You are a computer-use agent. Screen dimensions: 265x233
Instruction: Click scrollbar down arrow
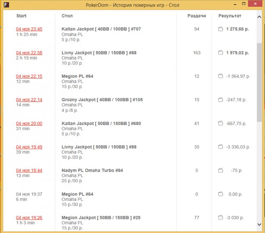pos(259,224)
